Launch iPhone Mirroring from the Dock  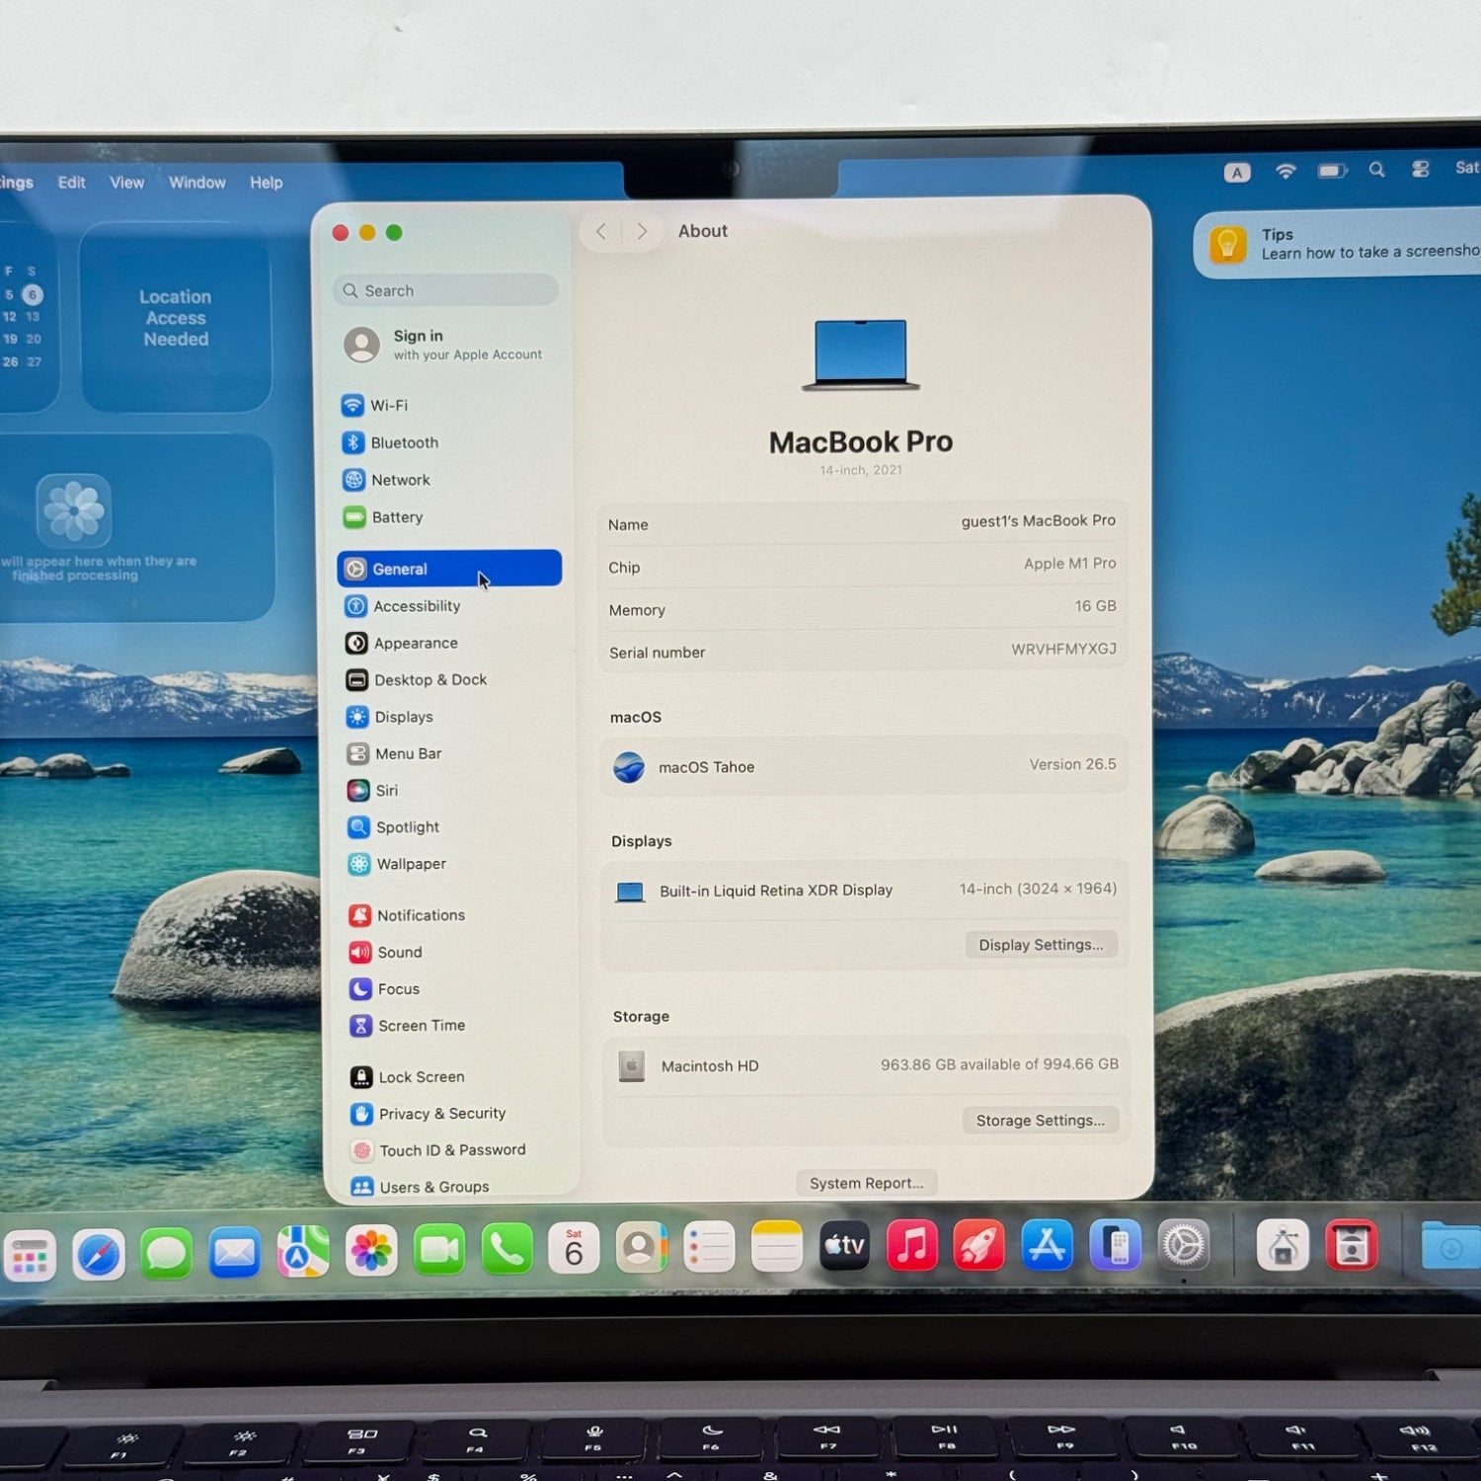(1116, 1244)
